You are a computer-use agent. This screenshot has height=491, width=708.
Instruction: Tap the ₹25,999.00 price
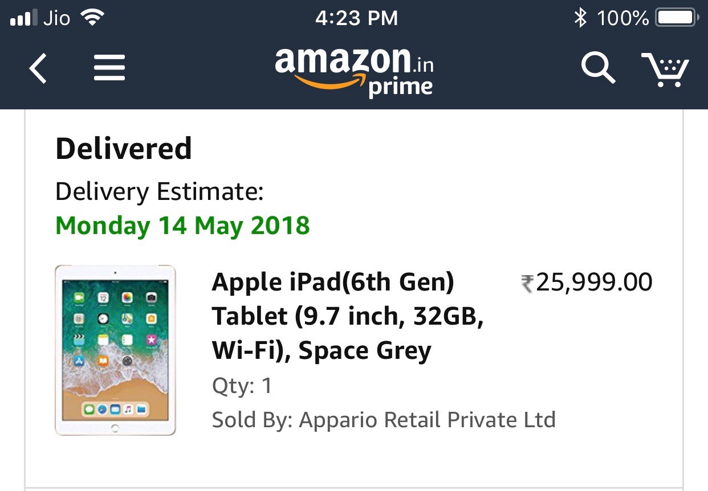pos(587,283)
